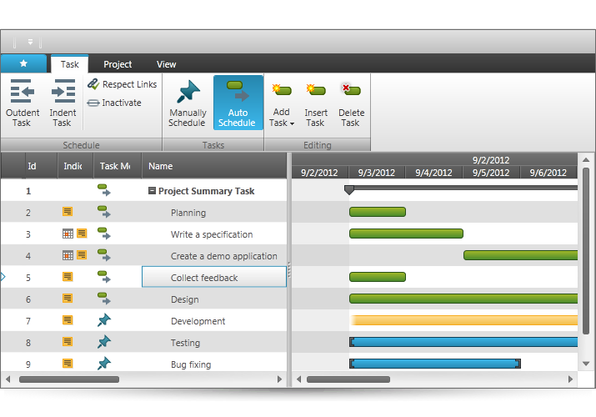The image size is (596, 417).
Task: Click the Gantt chart scroll down arrow
Action: click(x=586, y=364)
